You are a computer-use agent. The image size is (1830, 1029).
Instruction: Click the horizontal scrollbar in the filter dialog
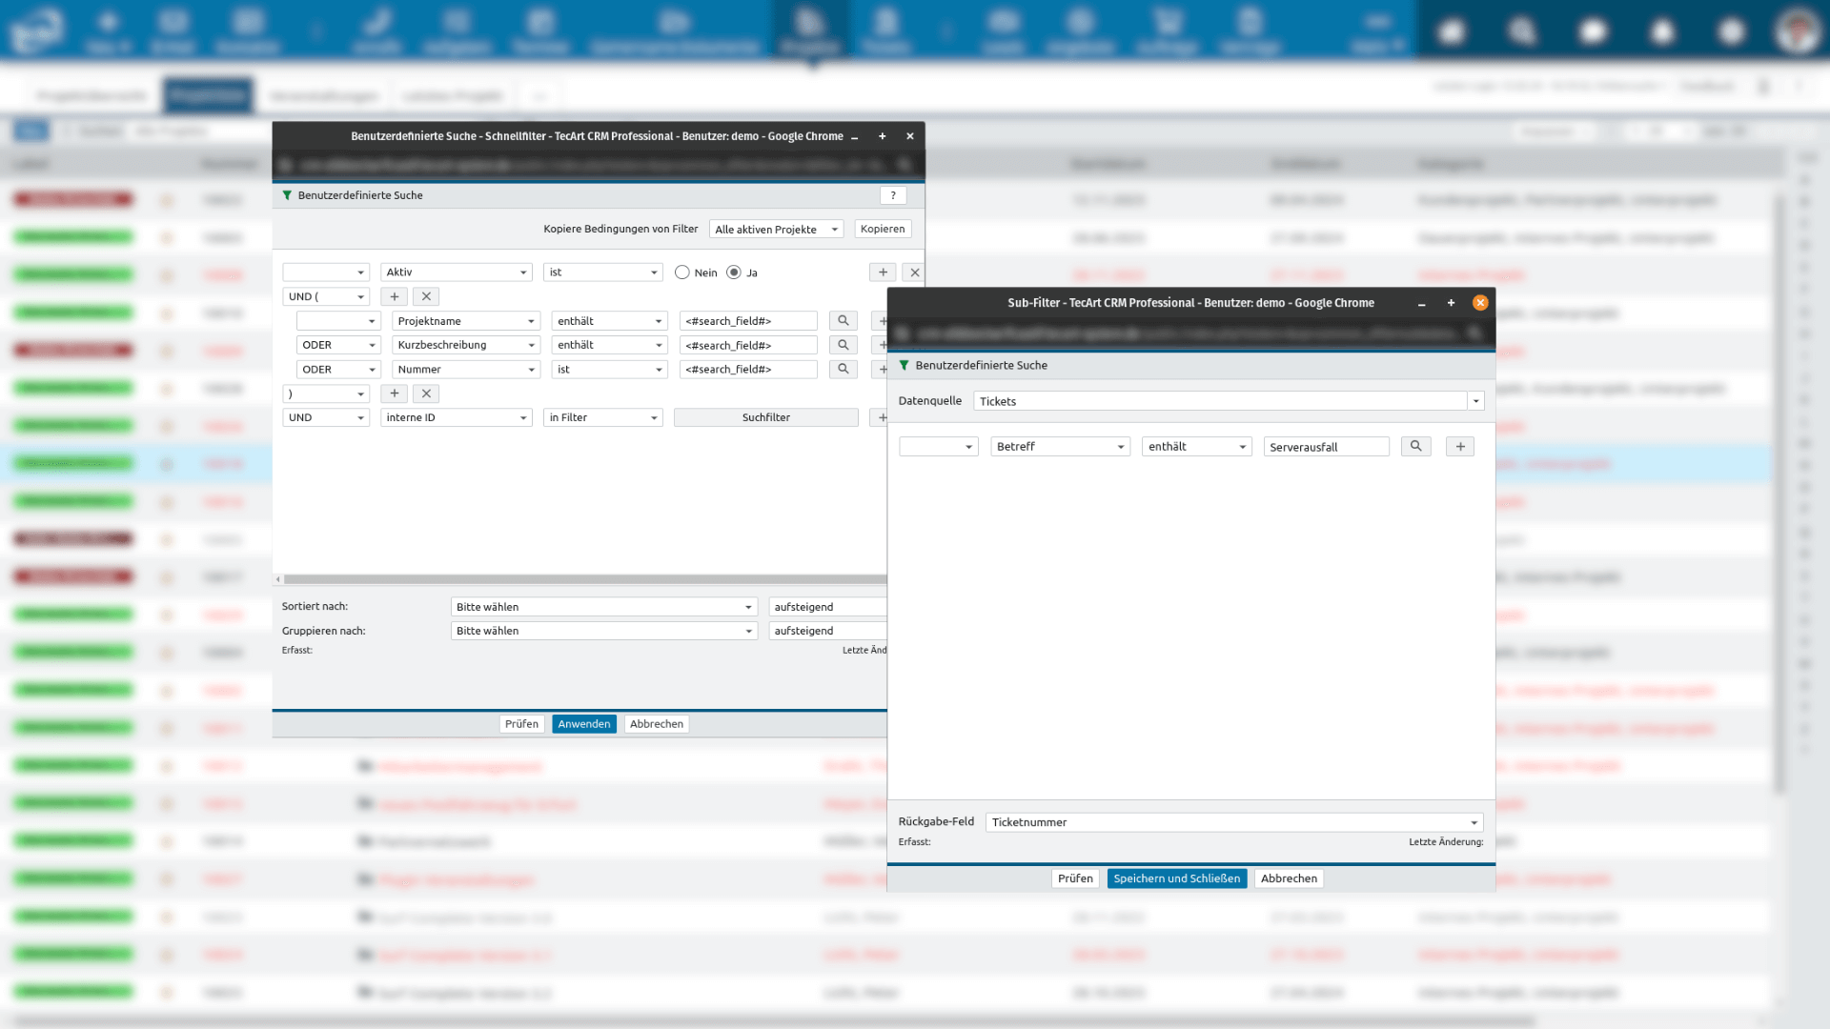[583, 579]
